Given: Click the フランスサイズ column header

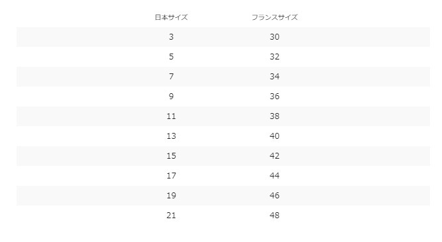Looking at the screenshot, I should pyautogui.click(x=274, y=17).
